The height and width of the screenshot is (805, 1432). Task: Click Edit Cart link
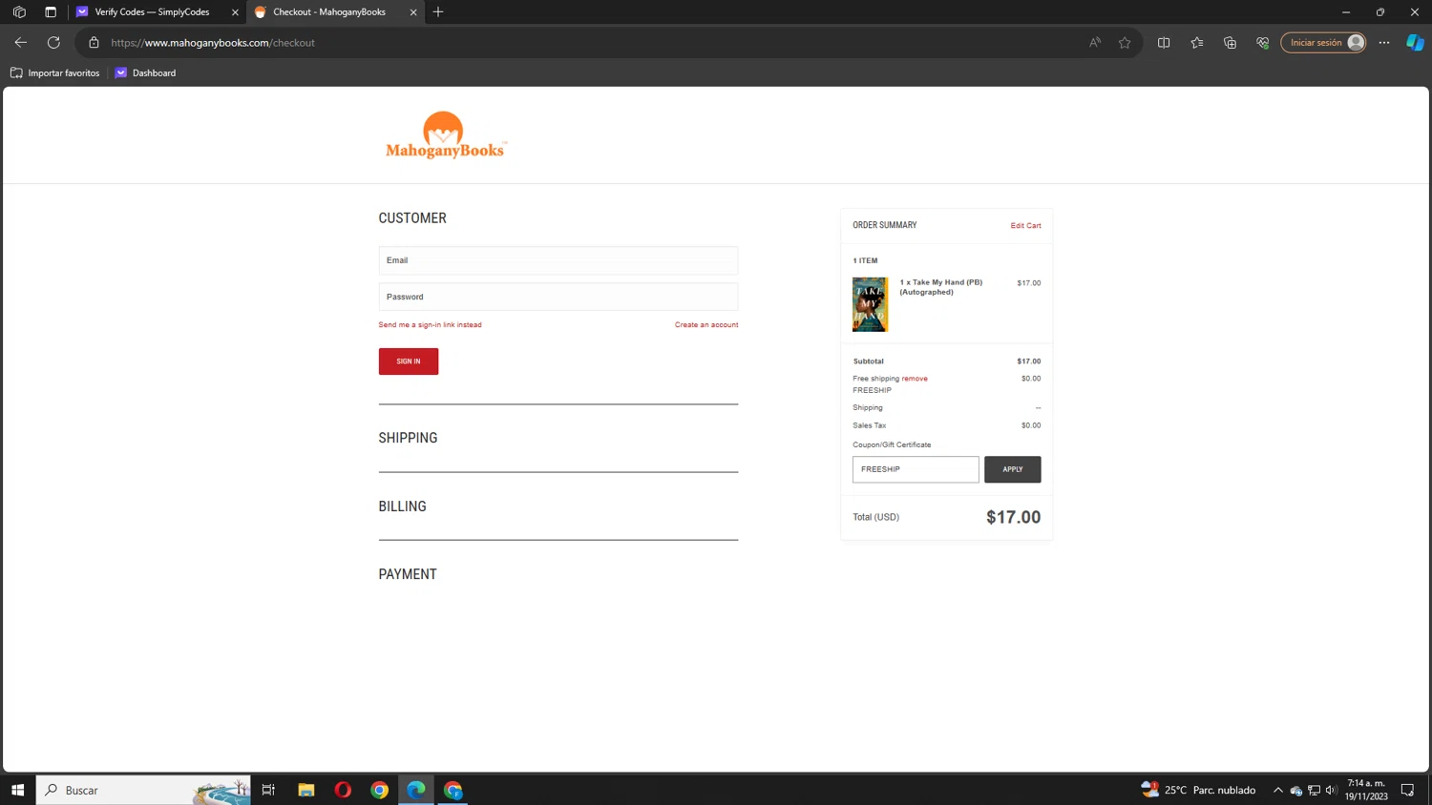pos(1025,225)
